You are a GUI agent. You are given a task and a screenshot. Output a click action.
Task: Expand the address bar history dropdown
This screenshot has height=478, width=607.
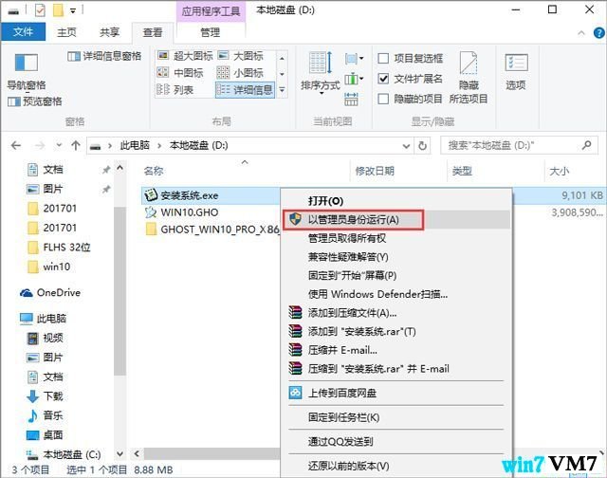406,146
